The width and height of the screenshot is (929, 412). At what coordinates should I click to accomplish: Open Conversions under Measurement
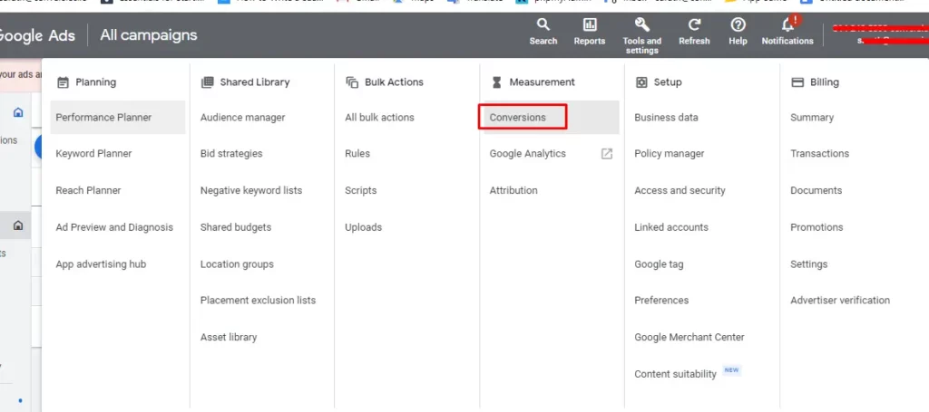click(x=518, y=118)
